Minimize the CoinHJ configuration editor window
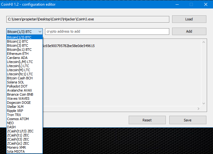213x154 pixels. [177, 4]
